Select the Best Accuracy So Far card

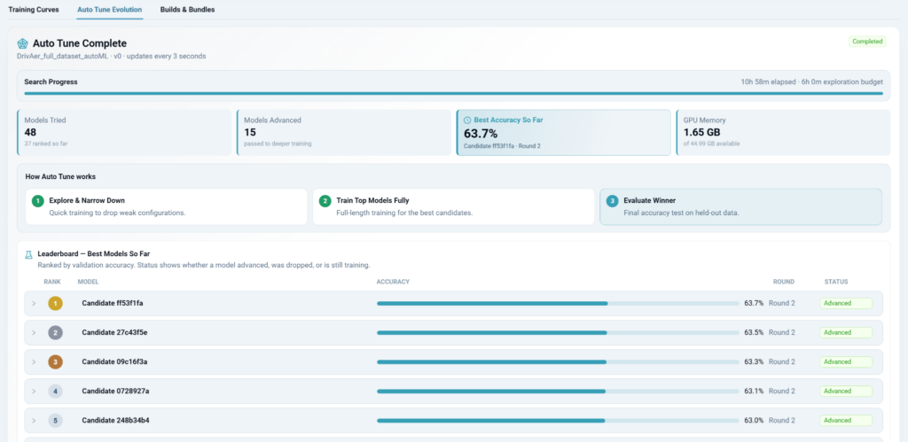(563, 133)
